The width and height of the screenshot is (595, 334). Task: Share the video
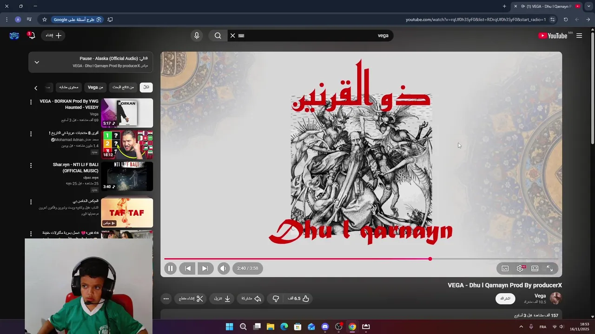(251, 299)
